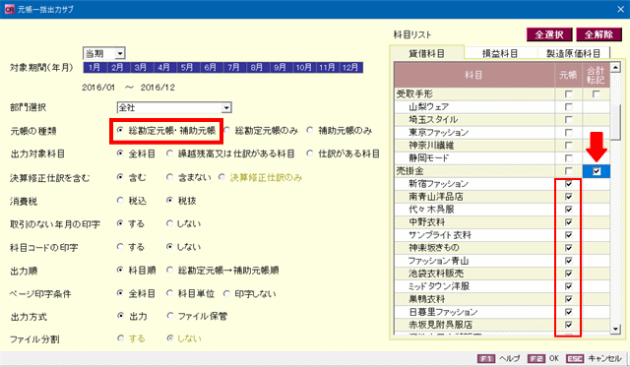This screenshot has height=367, width=630.
Task: Switch to the 損益科目 tab
Action: (x=500, y=53)
